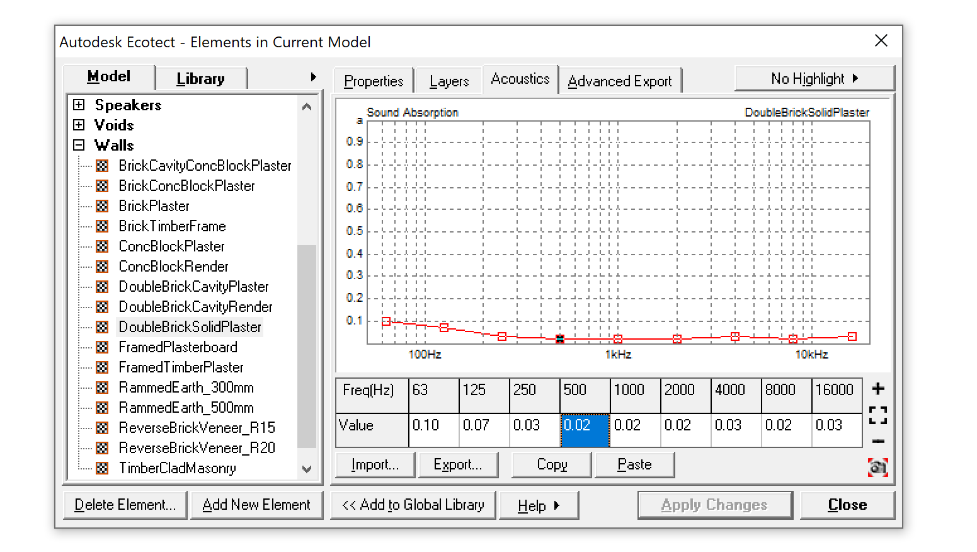977x552 pixels.
Task: Select FramedPlasterboard in the tree
Action: click(x=178, y=347)
